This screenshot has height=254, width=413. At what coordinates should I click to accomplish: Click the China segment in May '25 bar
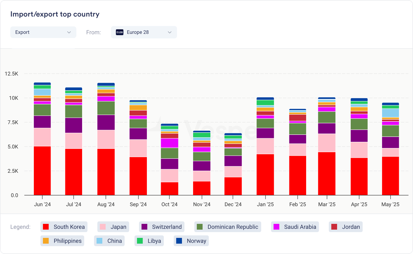pyautogui.click(x=390, y=113)
